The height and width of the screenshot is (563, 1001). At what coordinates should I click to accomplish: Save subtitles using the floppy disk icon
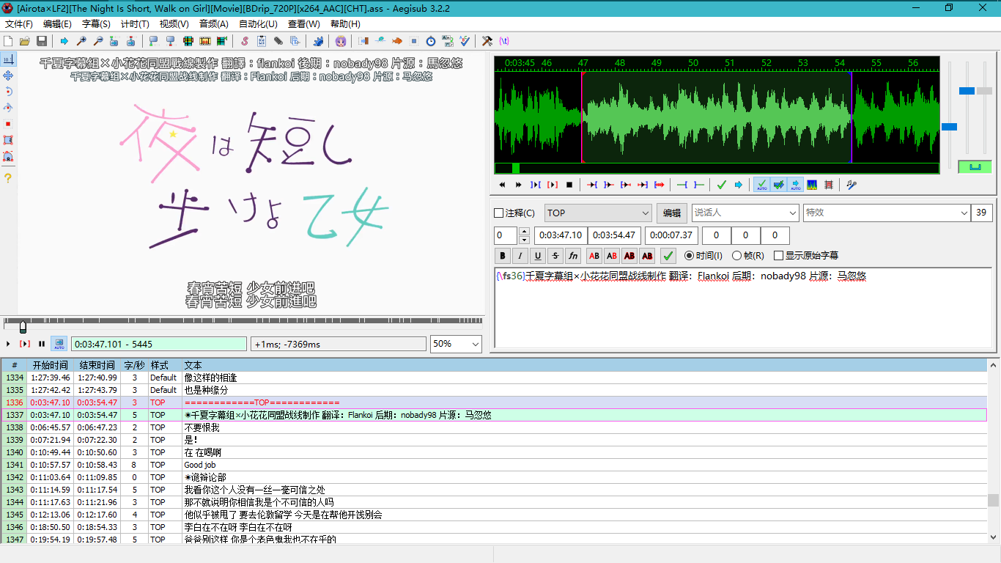(x=41, y=40)
